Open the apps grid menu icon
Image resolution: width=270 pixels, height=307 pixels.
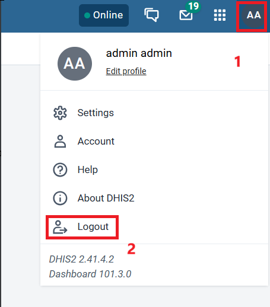pyautogui.click(x=220, y=15)
